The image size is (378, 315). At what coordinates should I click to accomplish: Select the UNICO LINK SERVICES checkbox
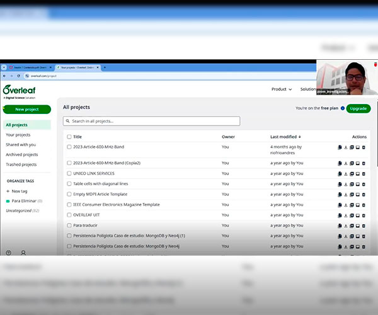[69, 173]
